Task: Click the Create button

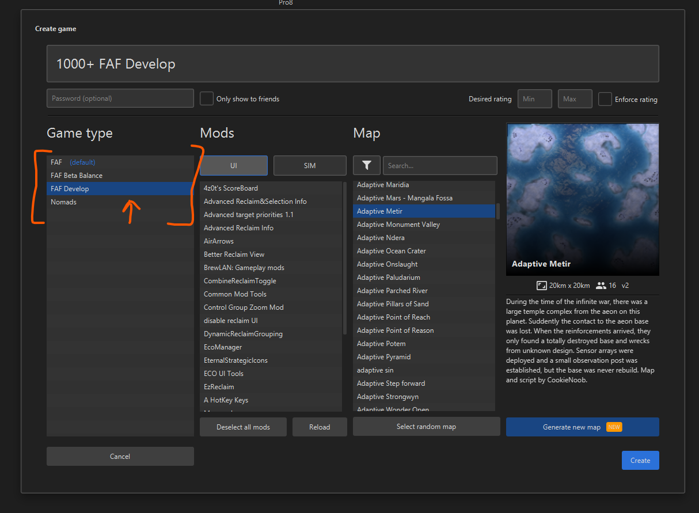Action: [640, 460]
